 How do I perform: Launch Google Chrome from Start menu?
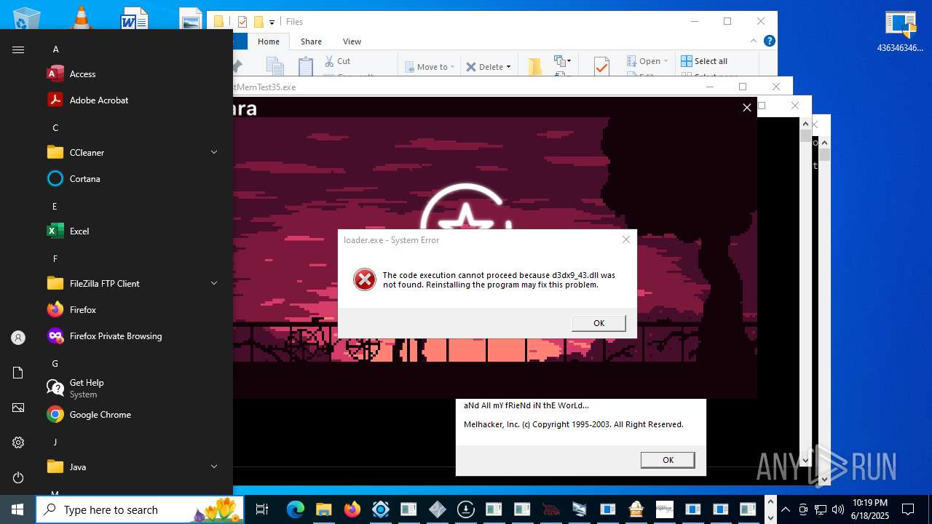coord(100,415)
